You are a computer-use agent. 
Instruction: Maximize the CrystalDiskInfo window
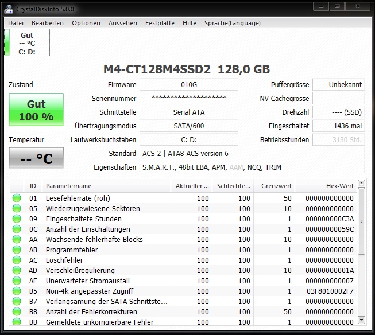coord(337,6)
